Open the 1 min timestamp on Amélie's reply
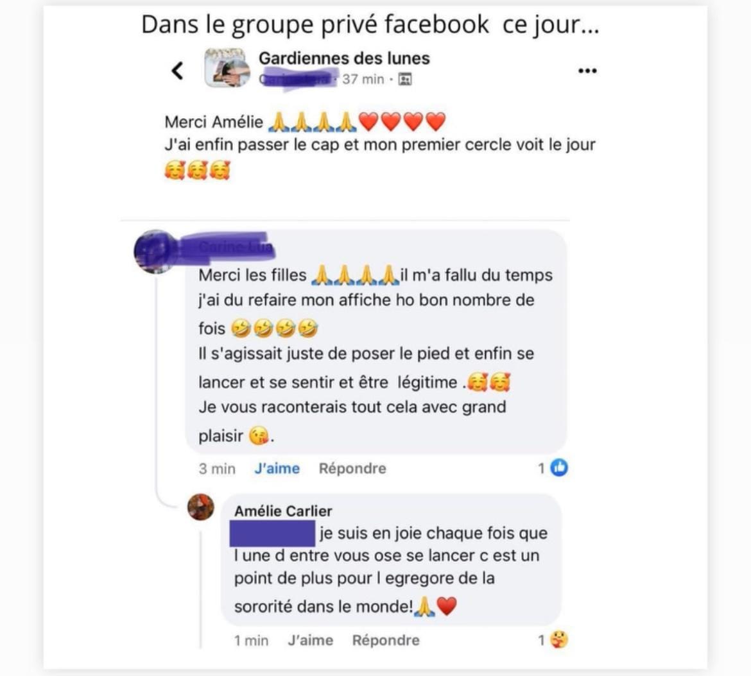 point(251,640)
